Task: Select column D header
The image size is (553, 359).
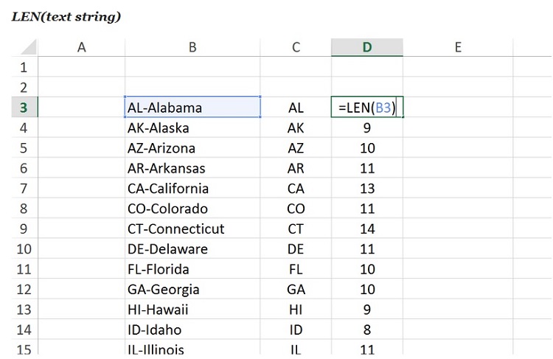Action: [366, 48]
